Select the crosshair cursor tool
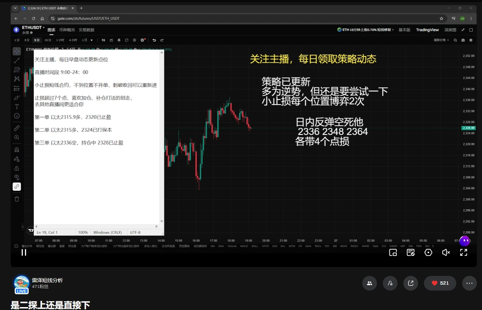 17,51
